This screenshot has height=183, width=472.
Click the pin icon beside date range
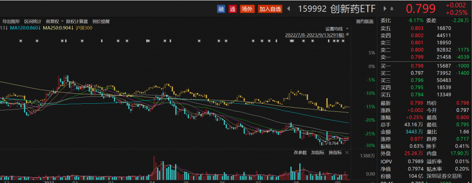point(347,35)
